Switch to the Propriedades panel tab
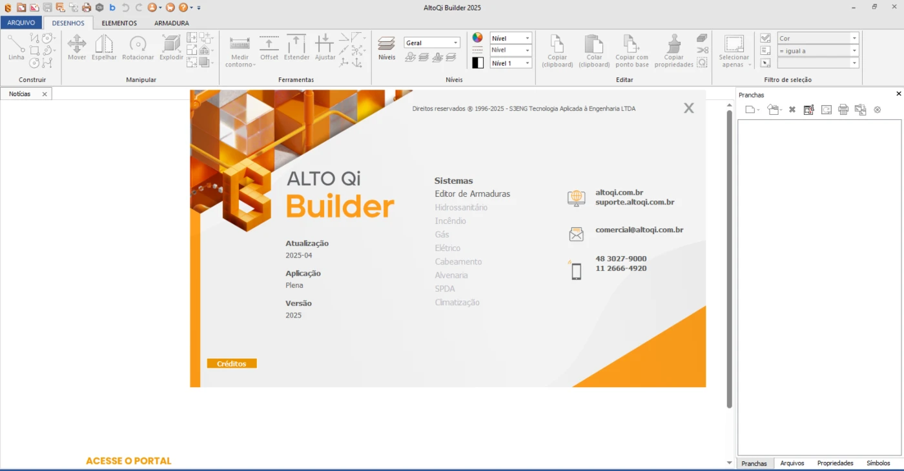Viewport: 904px width, 471px height. coord(835,463)
